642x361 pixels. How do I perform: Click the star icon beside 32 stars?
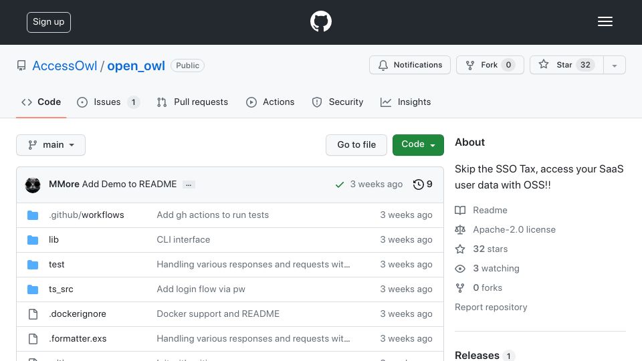coord(460,249)
